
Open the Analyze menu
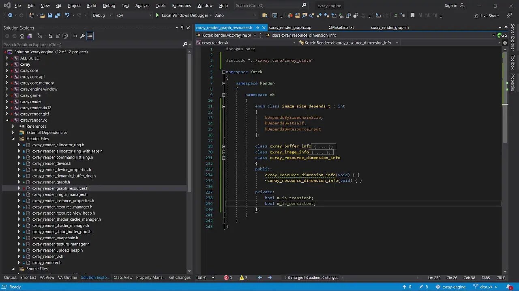point(142,6)
